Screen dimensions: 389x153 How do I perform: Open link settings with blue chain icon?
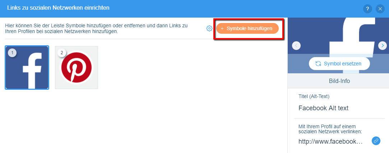click(x=376, y=141)
